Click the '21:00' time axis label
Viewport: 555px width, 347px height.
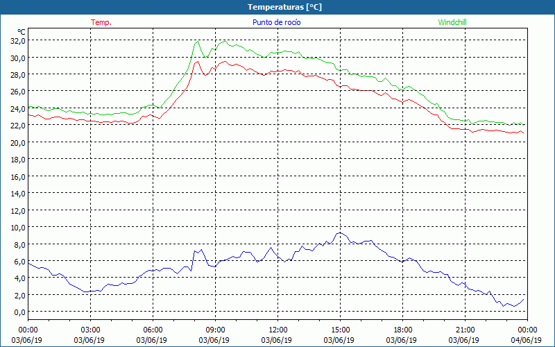coord(465,330)
